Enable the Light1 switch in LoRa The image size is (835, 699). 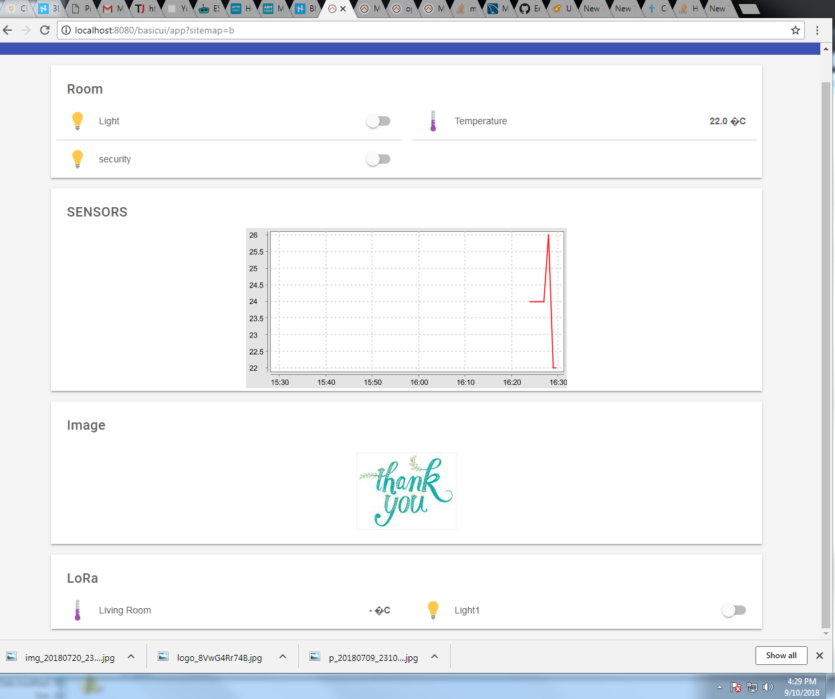(734, 610)
